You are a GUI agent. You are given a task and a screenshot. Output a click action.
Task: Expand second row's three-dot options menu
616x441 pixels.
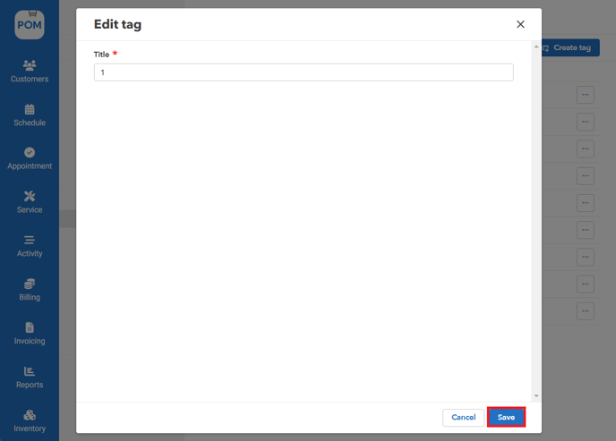pos(586,121)
